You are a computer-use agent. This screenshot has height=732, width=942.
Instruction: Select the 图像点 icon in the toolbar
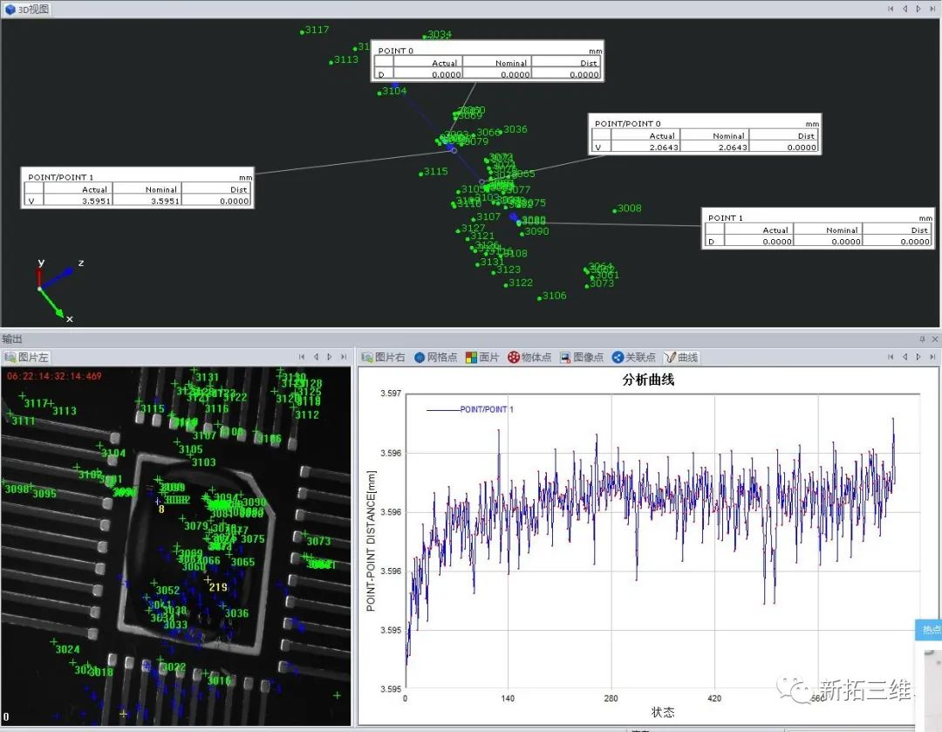[x=564, y=357]
